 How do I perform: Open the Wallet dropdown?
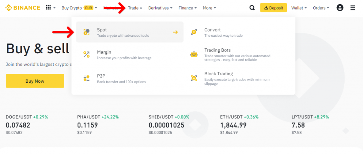point(299,8)
